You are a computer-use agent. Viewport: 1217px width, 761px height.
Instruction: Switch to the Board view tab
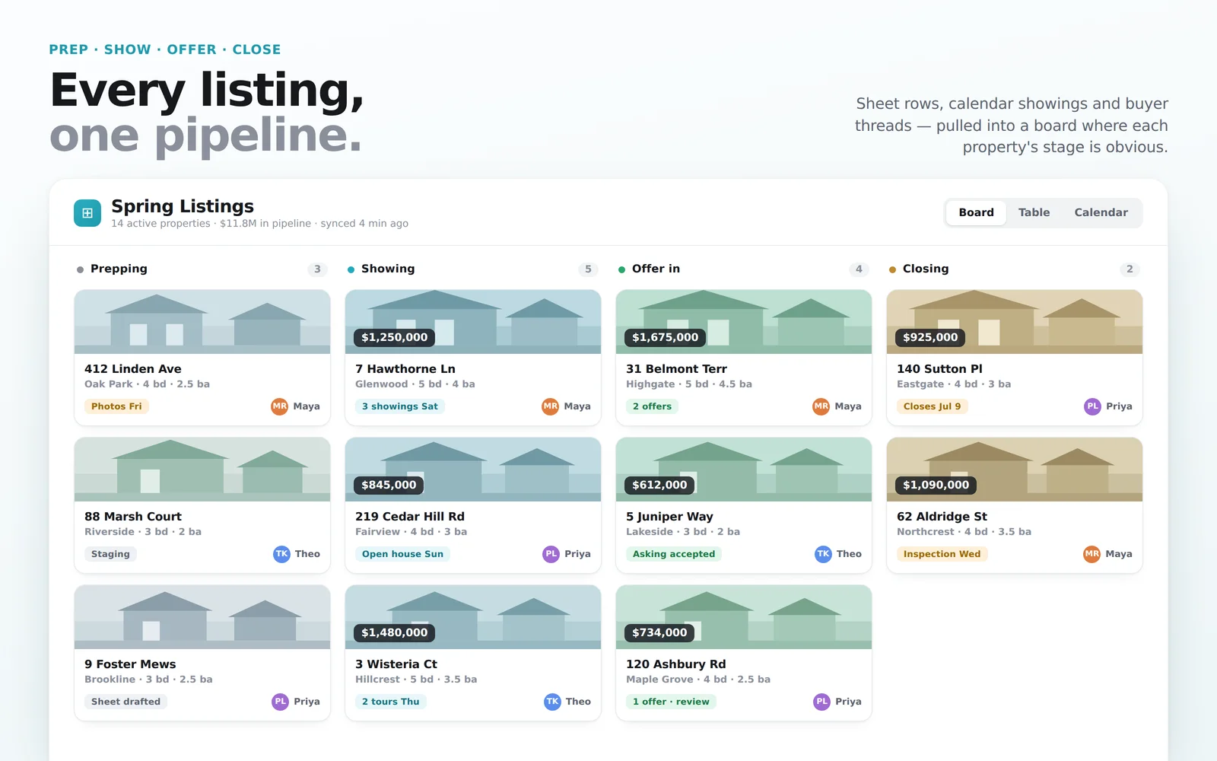coord(976,212)
